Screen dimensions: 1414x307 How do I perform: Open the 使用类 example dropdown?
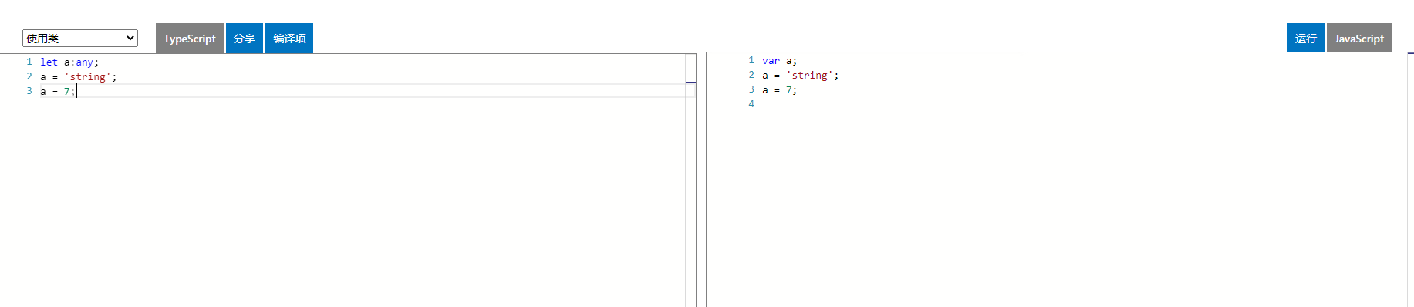point(80,38)
